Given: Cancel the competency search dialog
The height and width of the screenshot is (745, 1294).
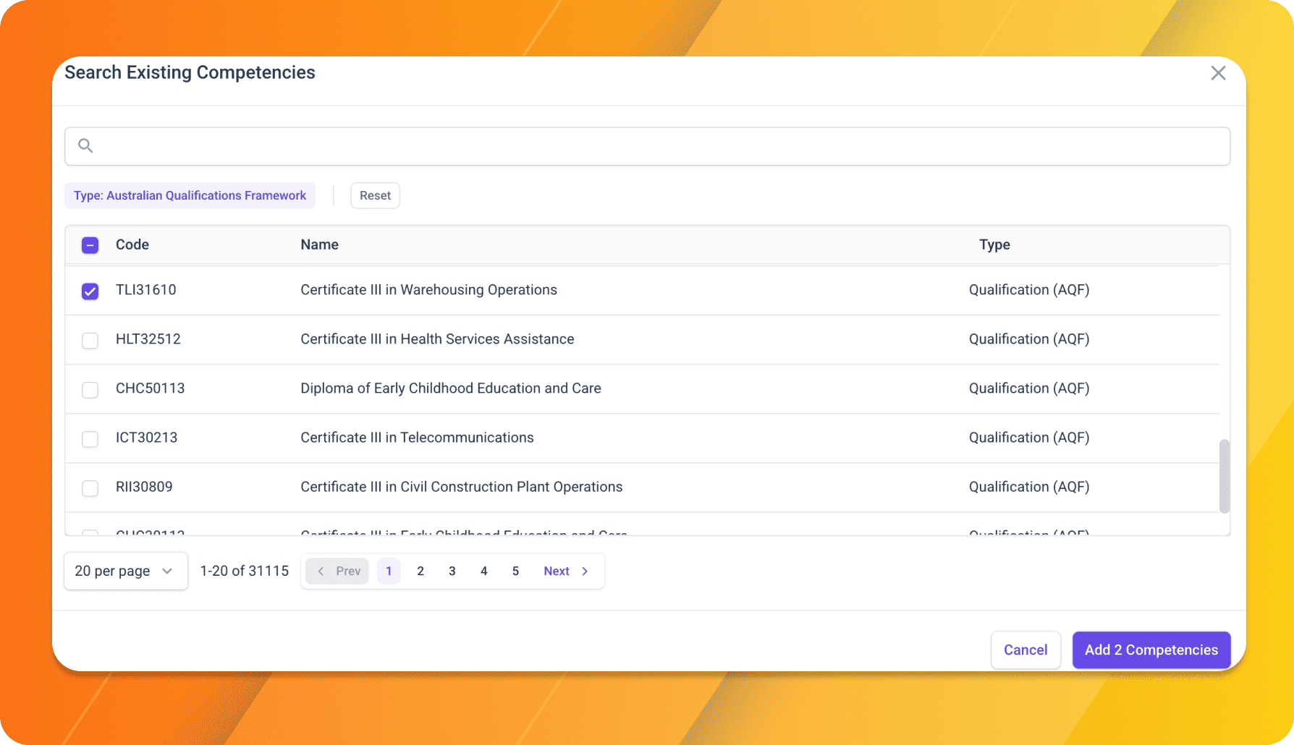Looking at the screenshot, I should click(x=1026, y=650).
